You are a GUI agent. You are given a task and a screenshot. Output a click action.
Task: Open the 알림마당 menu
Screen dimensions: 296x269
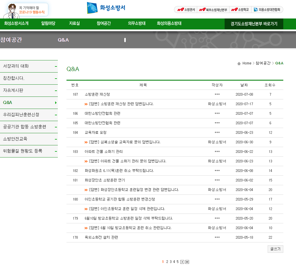(x=48, y=23)
